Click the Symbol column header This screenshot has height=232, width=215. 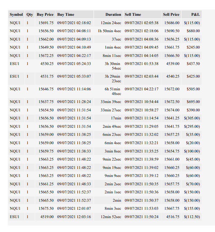tap(16, 15)
